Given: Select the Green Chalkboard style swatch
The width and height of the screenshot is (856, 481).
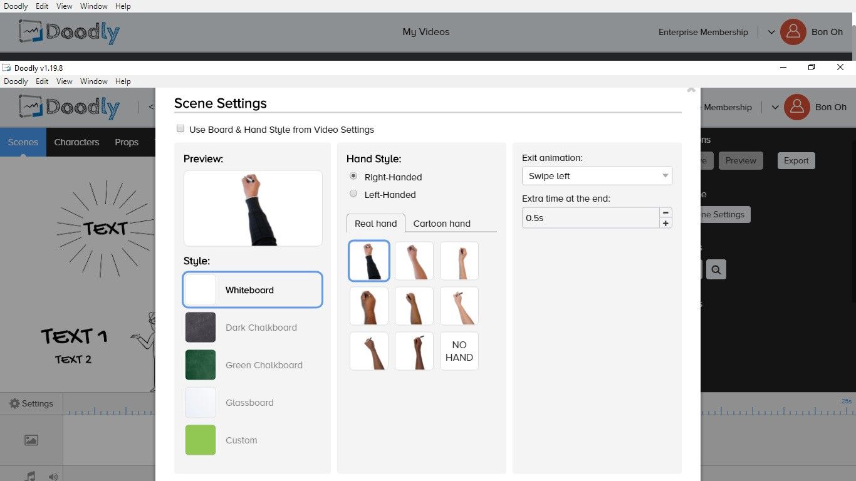Looking at the screenshot, I should click(201, 365).
